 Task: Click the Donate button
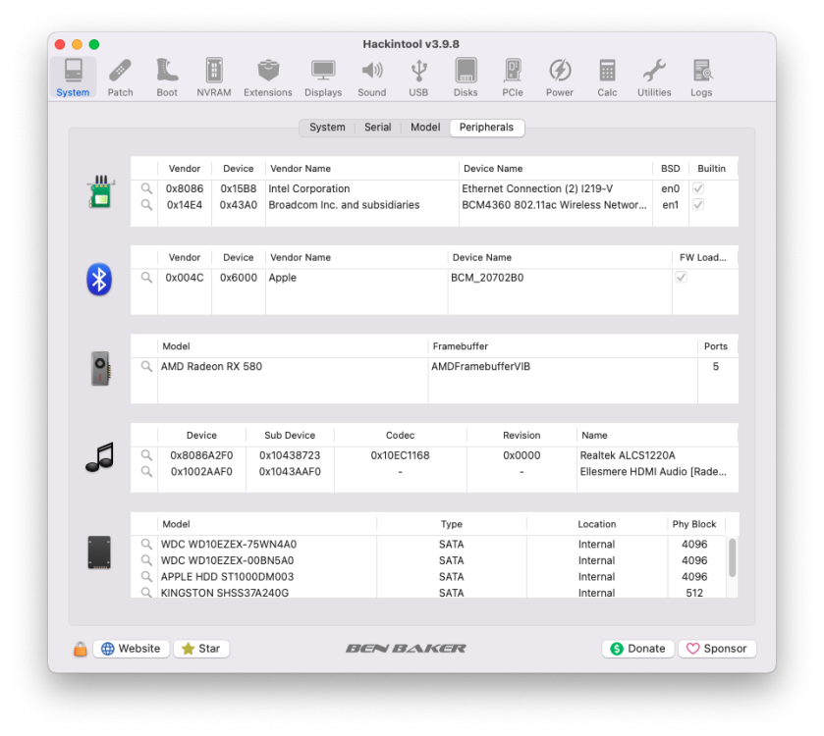click(638, 649)
